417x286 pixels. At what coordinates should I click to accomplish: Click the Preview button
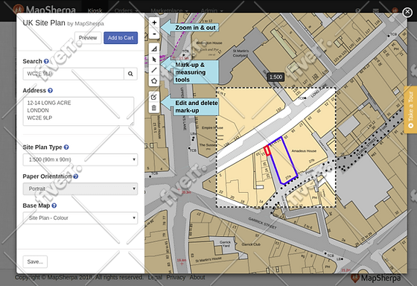[x=88, y=38]
